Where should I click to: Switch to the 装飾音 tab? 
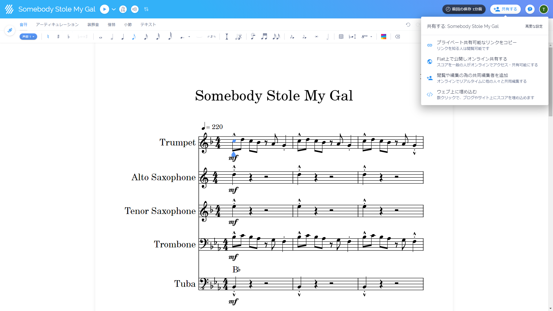click(93, 25)
